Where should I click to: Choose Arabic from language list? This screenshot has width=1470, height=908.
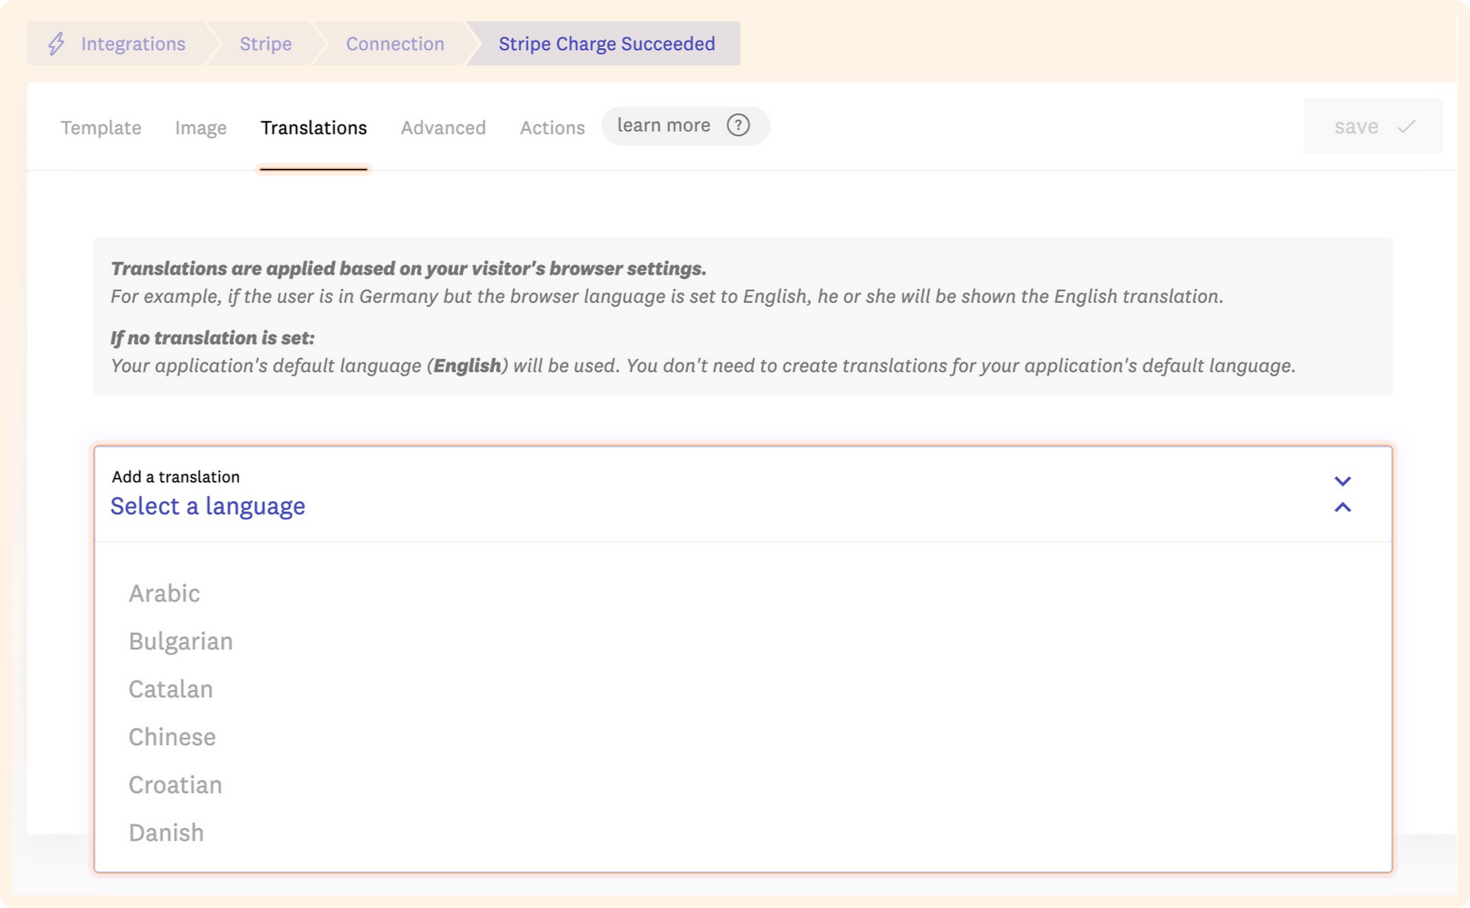165,594
